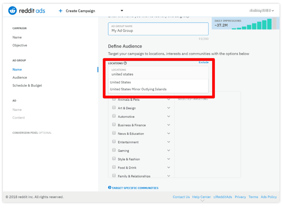The image size is (283, 208).
Task: Open the account menu chevron
Action: pyautogui.click(x=273, y=11)
